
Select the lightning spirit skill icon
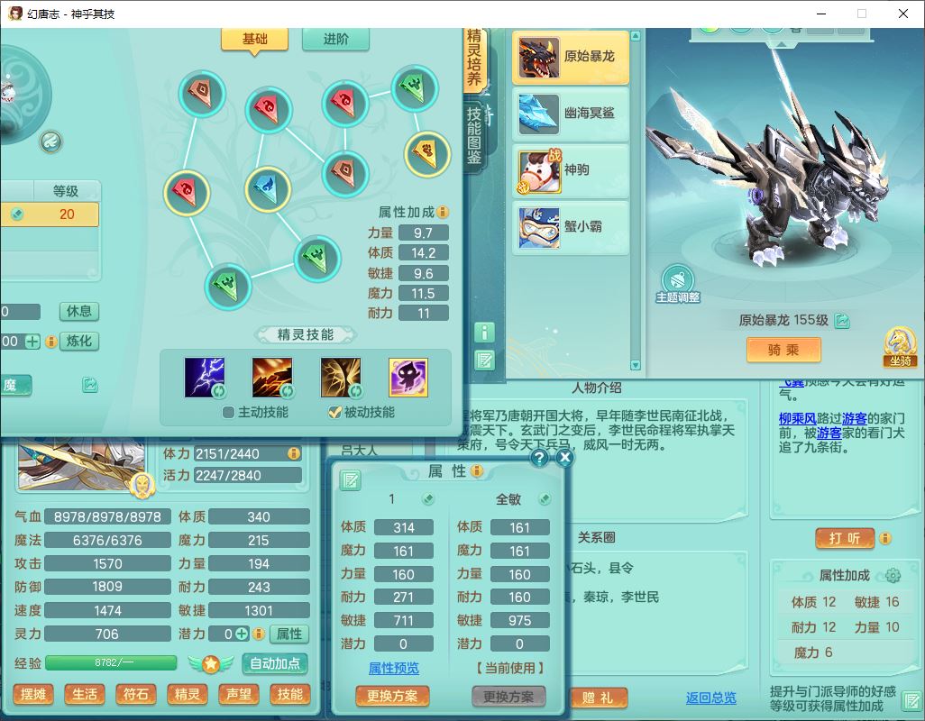point(204,378)
